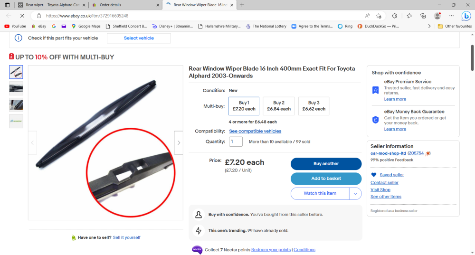Click the read aloud icon in address bar
The width and height of the screenshot is (475, 255).
(367, 16)
